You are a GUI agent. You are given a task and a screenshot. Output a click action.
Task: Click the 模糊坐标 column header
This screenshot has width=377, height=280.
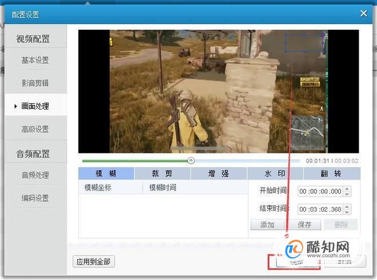pos(98,188)
